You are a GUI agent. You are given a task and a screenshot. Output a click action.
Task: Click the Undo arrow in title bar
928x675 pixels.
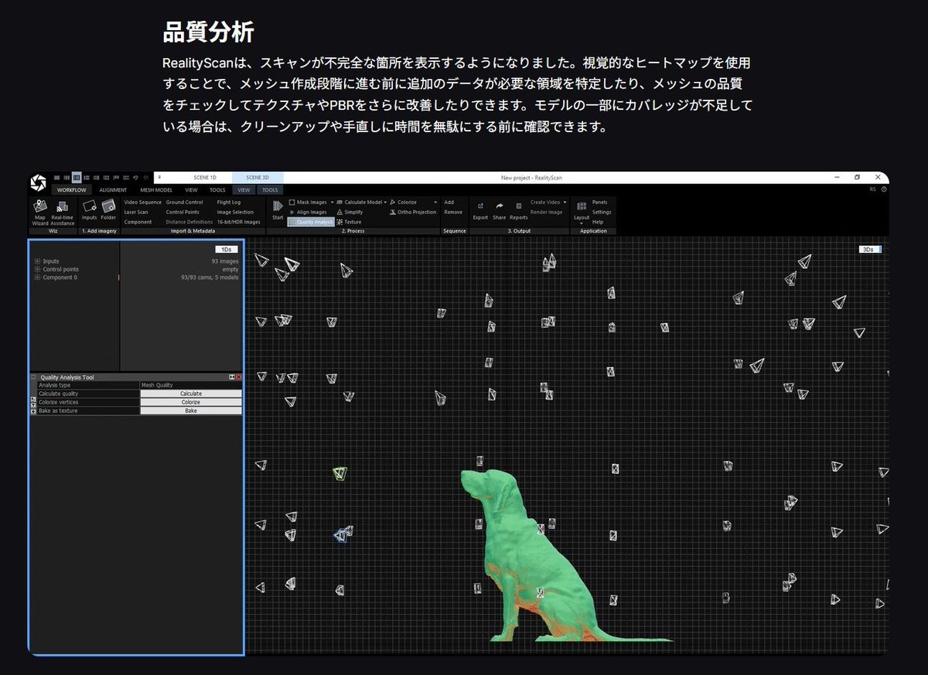pyautogui.click(x=135, y=177)
